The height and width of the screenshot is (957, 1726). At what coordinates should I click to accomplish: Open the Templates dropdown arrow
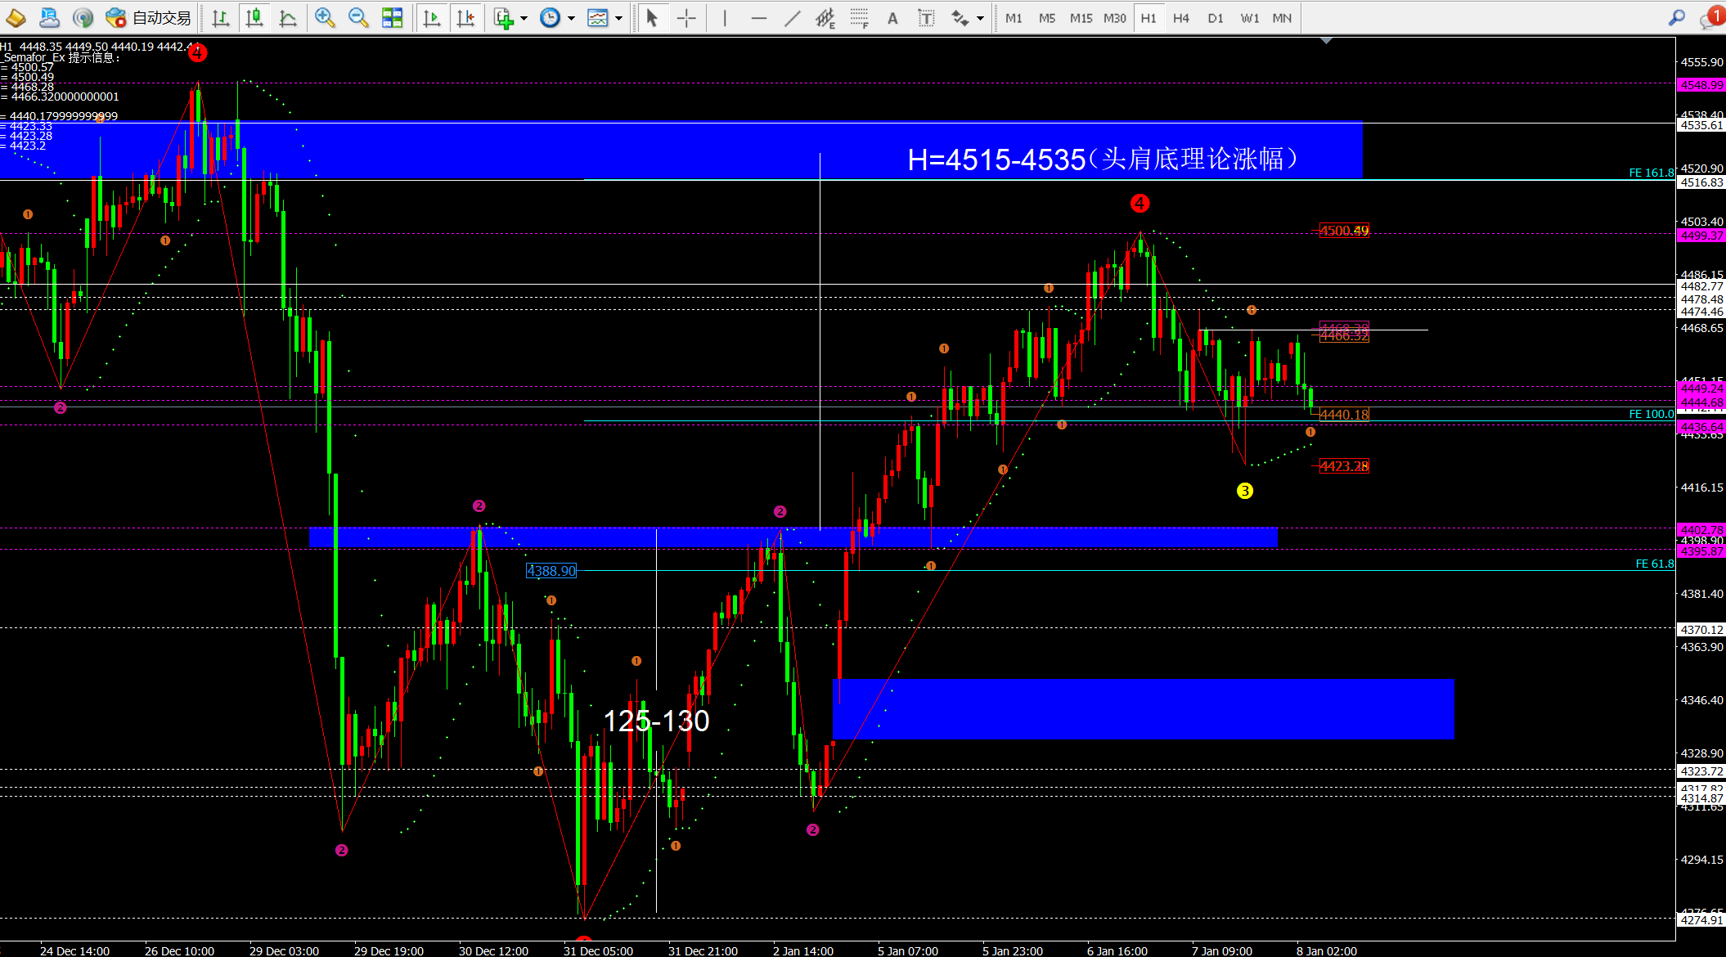[x=618, y=17]
